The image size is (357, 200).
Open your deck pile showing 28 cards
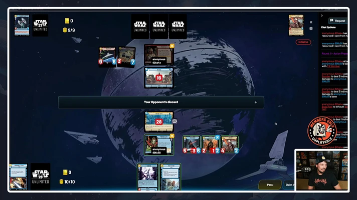40,176
